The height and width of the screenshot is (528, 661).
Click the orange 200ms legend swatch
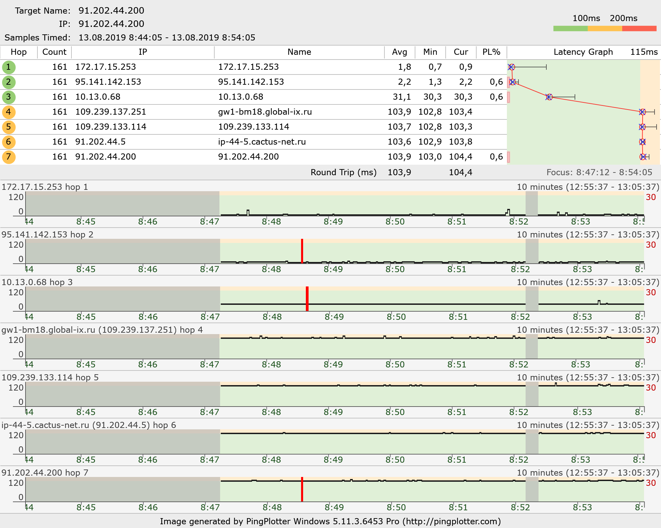click(x=605, y=29)
